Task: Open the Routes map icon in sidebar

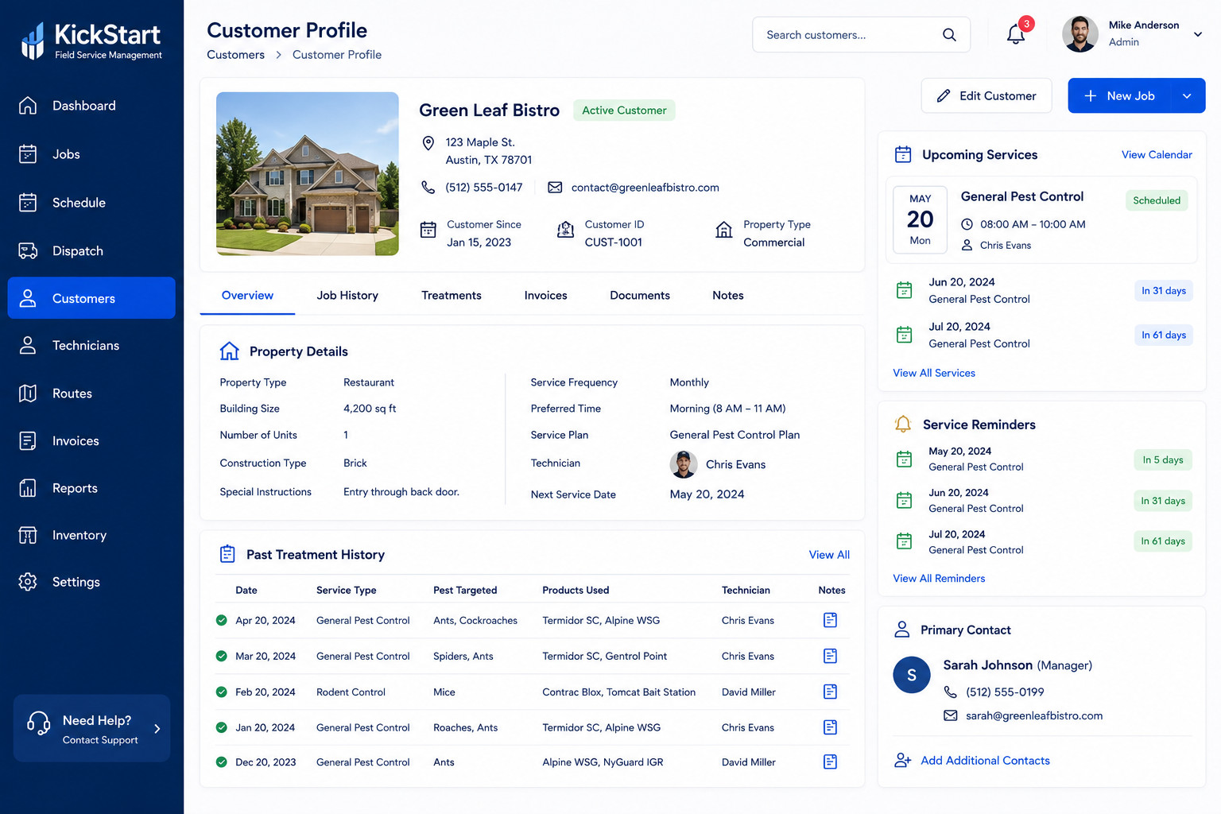Action: coord(28,393)
